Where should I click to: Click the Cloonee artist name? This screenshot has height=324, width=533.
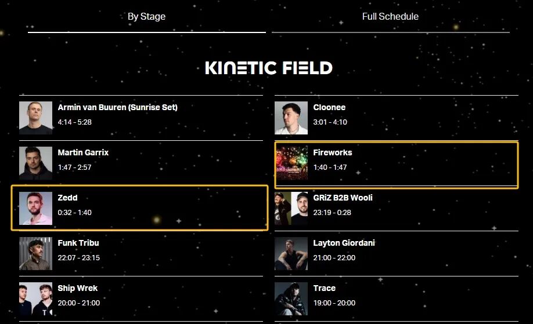point(329,108)
